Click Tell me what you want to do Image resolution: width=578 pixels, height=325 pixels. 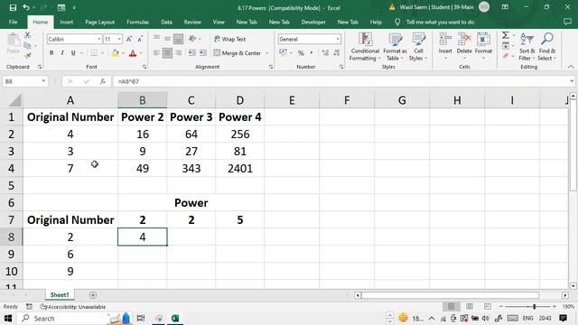tap(440, 22)
